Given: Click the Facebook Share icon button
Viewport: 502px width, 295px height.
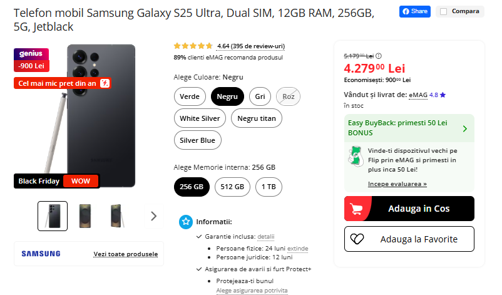Looking at the screenshot, I should [415, 11].
